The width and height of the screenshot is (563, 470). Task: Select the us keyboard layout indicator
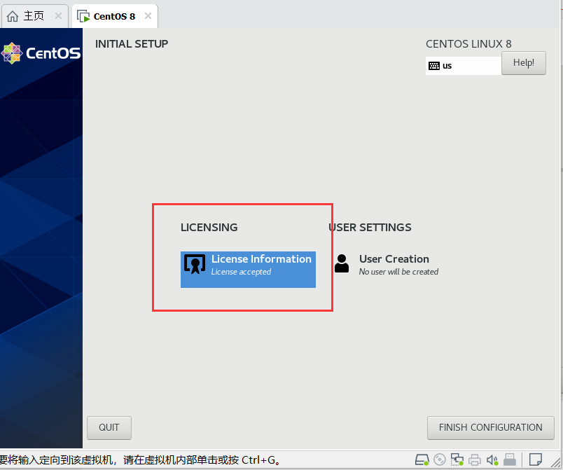pos(463,66)
